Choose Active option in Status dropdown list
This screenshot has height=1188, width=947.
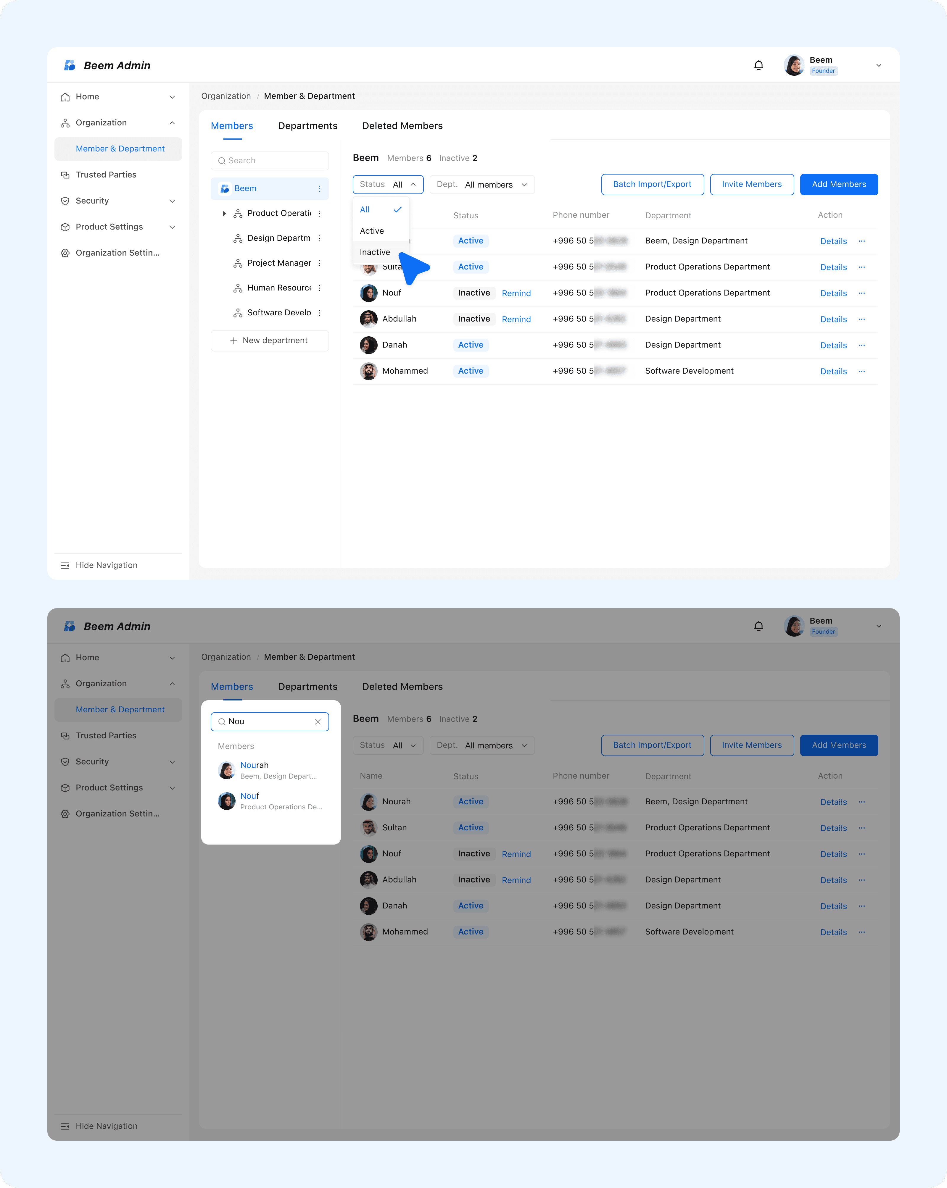point(372,231)
